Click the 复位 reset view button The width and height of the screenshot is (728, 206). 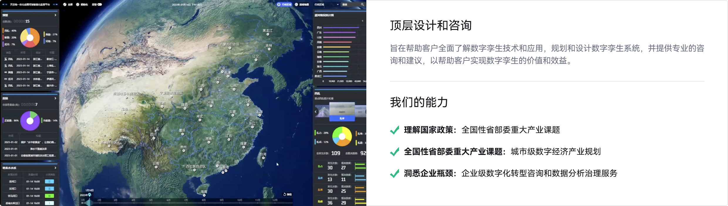point(287,194)
